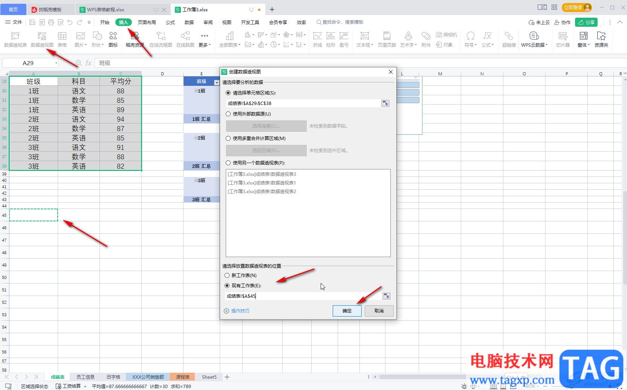Open the 公式 ribbon tab

pyautogui.click(x=170, y=22)
